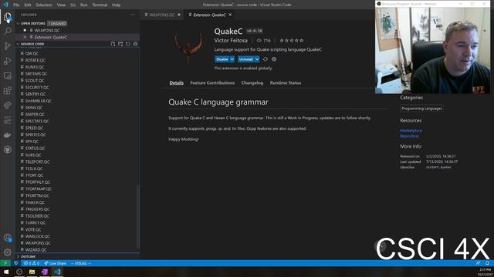The height and width of the screenshot is (277, 494).
Task: Open the Terminal menu
Action: coord(100,5)
